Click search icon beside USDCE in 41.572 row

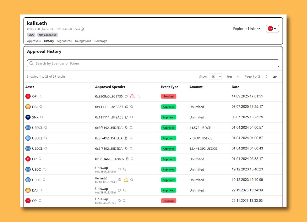46,128
